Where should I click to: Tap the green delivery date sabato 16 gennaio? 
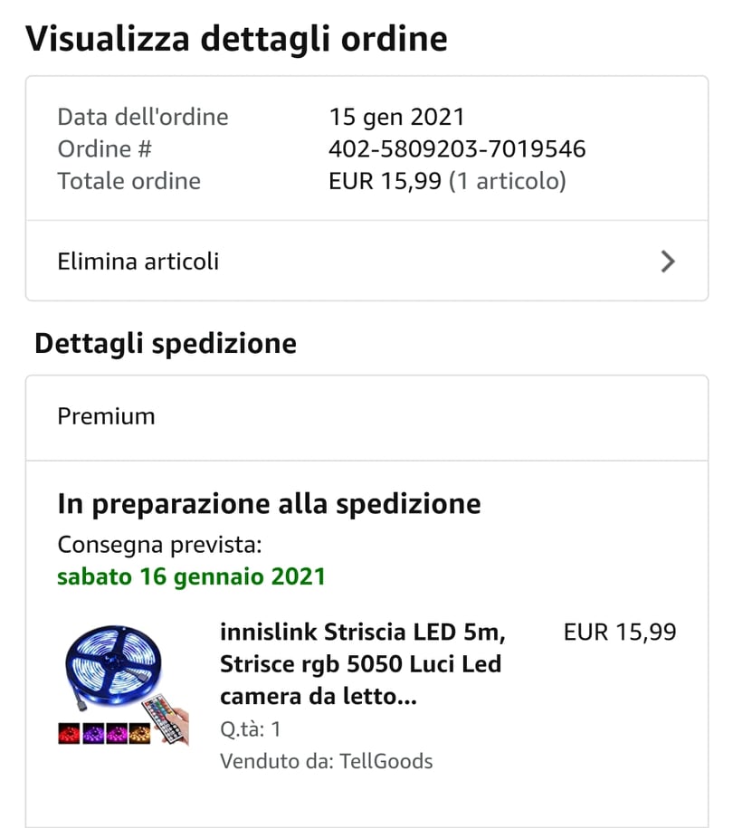coord(191,576)
